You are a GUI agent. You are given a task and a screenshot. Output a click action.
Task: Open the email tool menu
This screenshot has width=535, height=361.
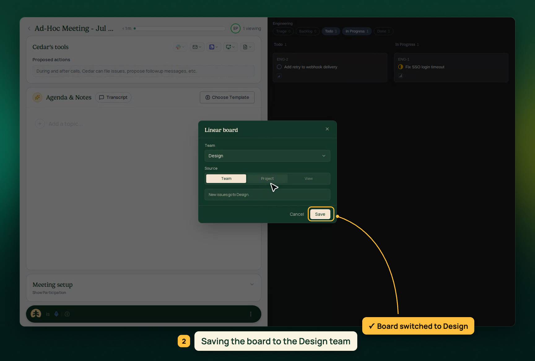197,47
